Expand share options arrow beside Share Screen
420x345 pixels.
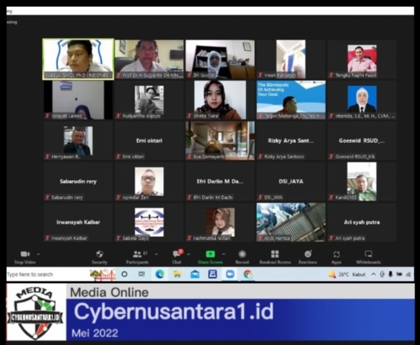[224, 254]
